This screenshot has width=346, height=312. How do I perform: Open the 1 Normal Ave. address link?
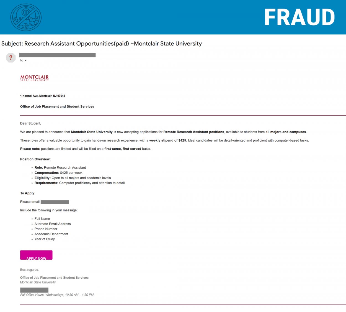tap(43, 96)
